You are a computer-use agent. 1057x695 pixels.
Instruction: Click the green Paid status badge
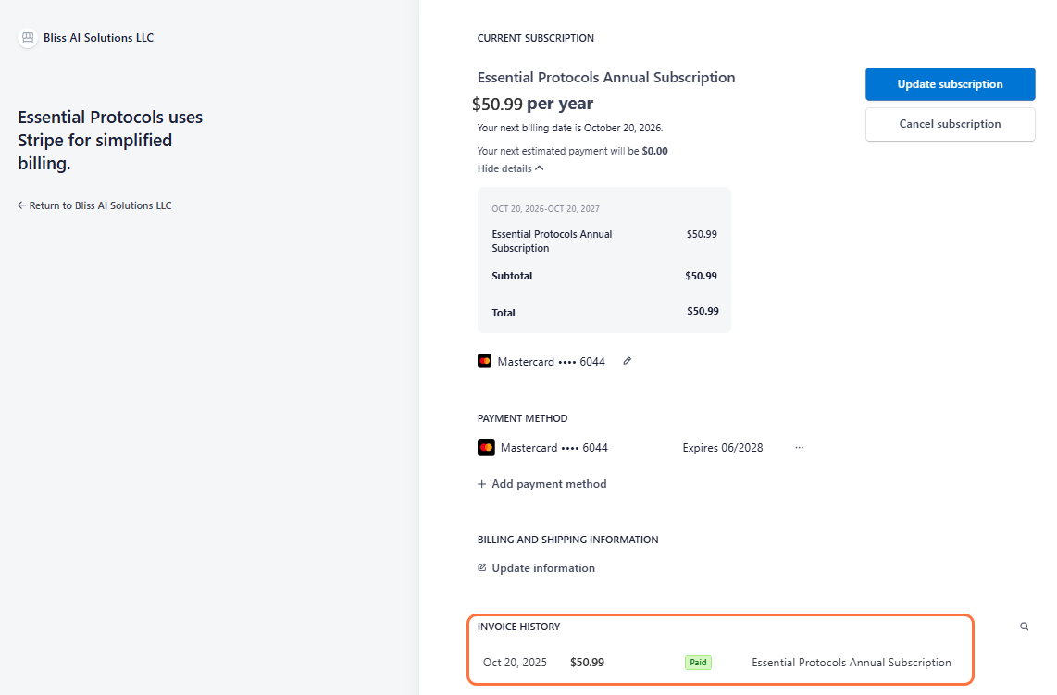click(x=698, y=663)
